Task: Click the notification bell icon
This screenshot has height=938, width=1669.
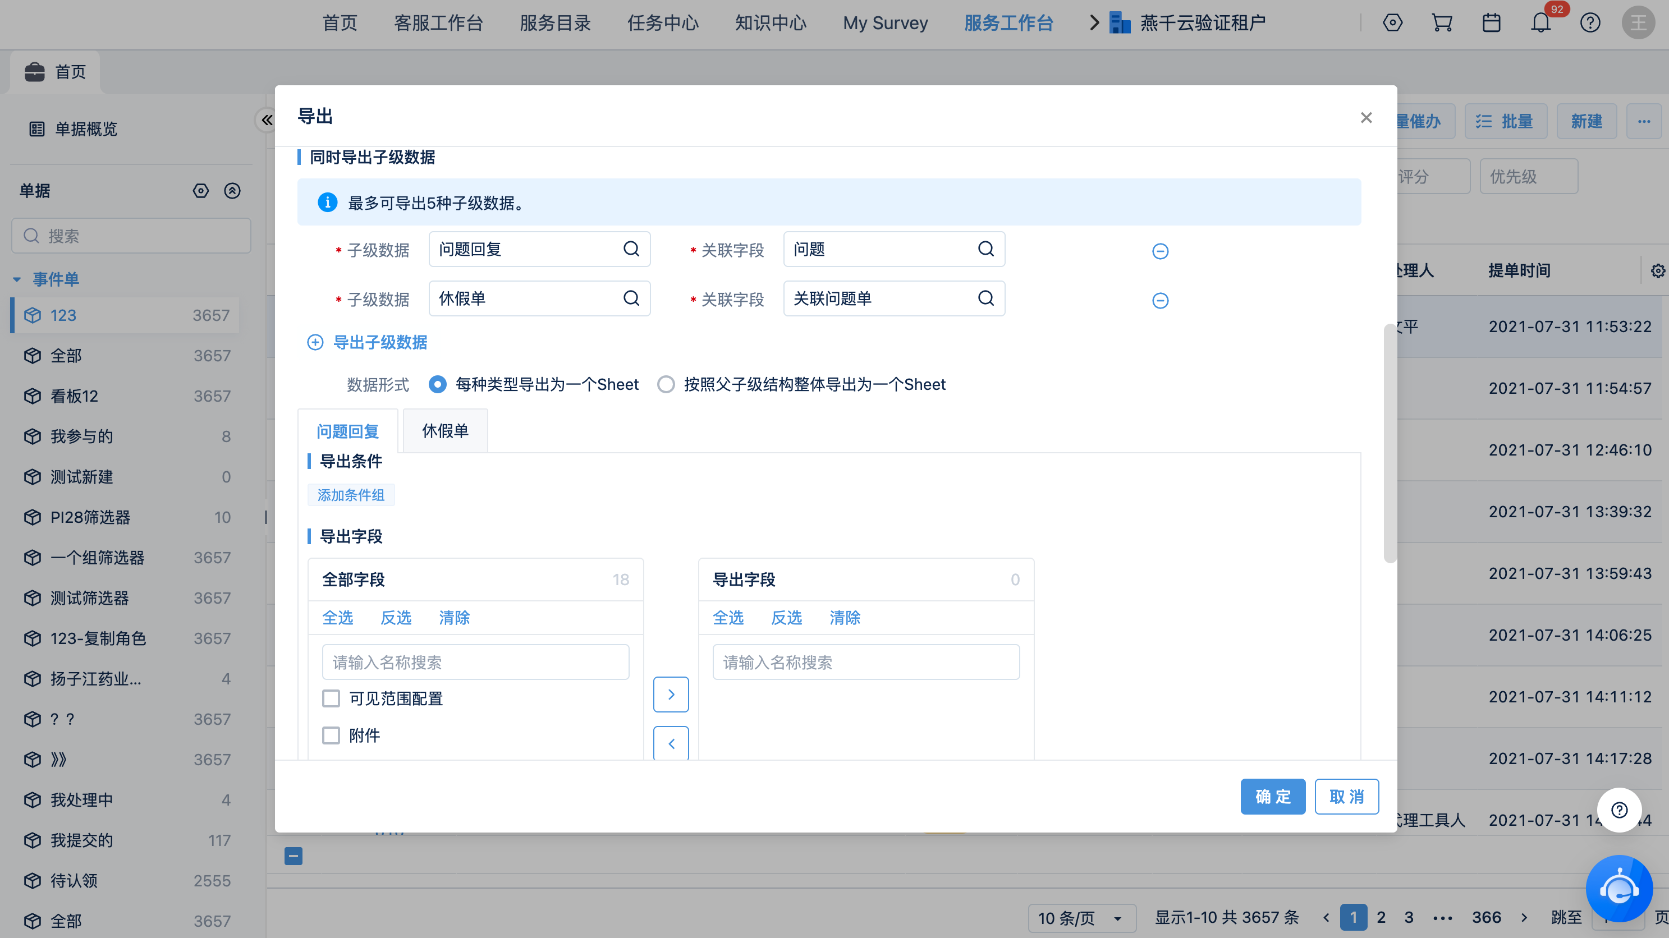Action: pos(1540,24)
